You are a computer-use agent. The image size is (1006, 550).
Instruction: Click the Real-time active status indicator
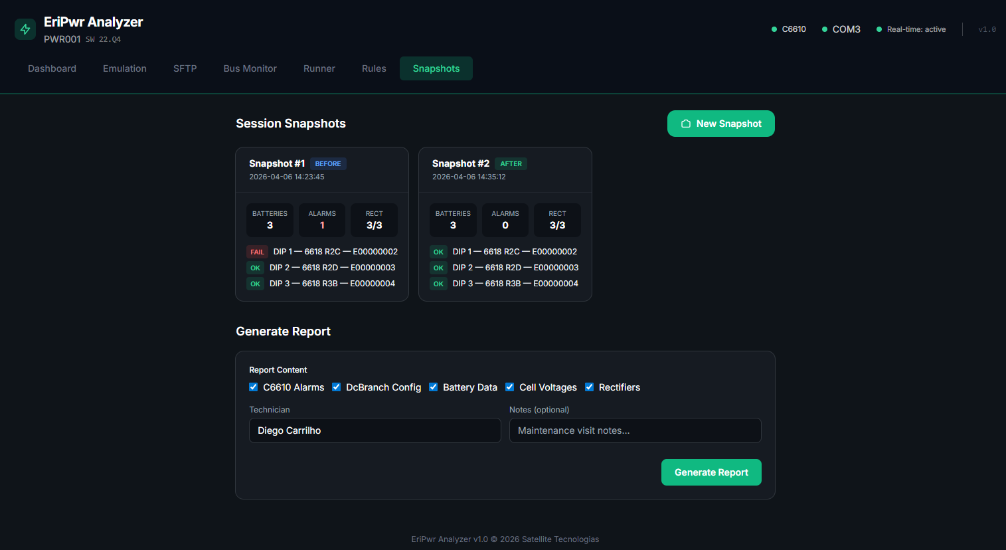click(879, 29)
